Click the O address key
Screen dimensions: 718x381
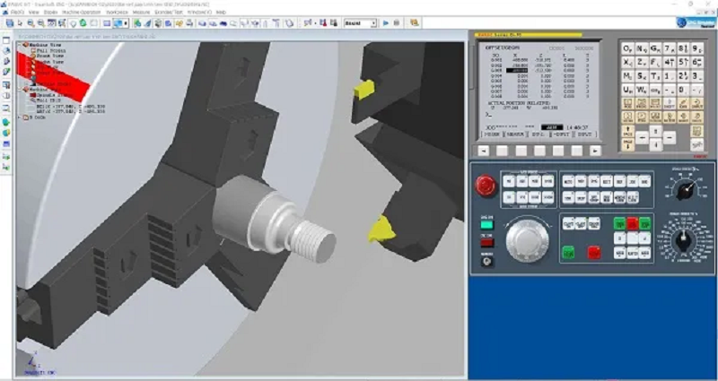pos(627,48)
